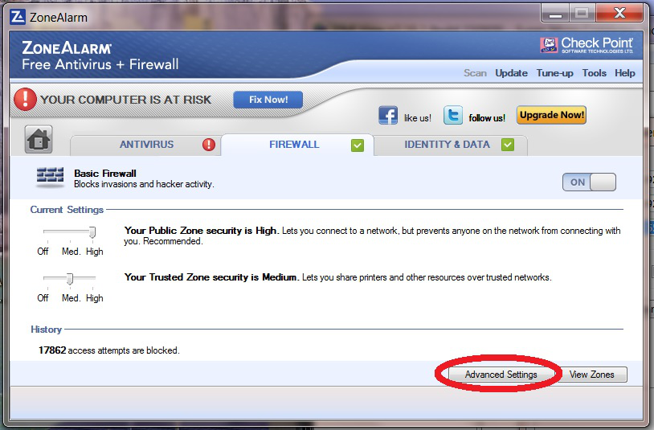Open Advanced Settings
The width and height of the screenshot is (654, 430).
(501, 375)
